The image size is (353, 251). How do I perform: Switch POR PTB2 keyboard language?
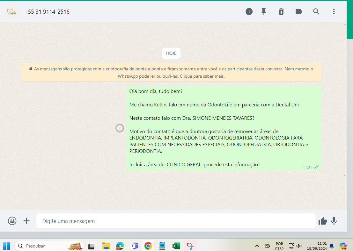[x=279, y=246]
